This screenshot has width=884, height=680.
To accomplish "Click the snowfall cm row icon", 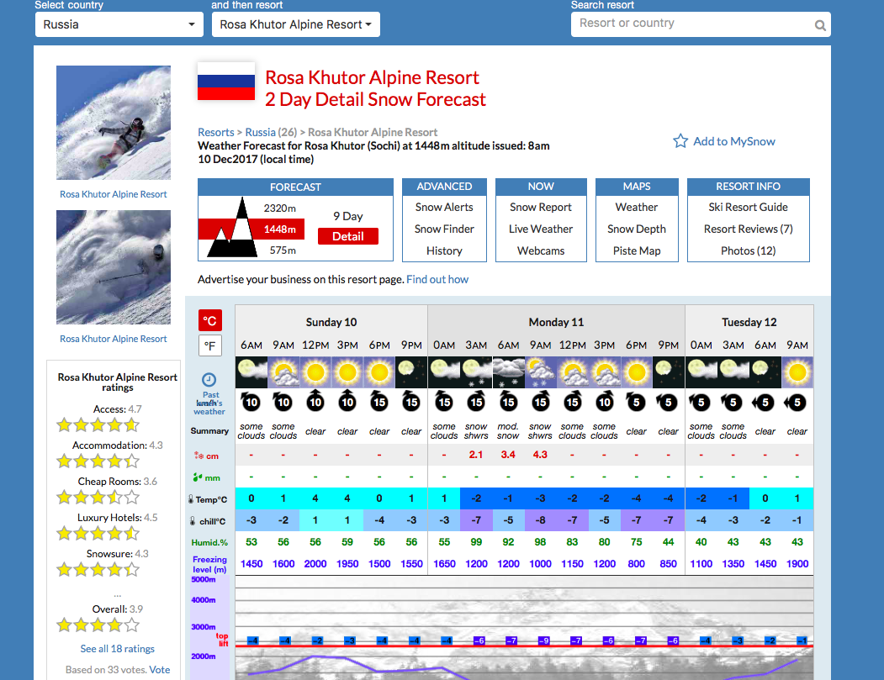I will point(198,456).
